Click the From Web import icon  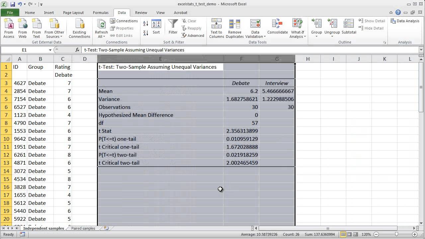point(23,29)
